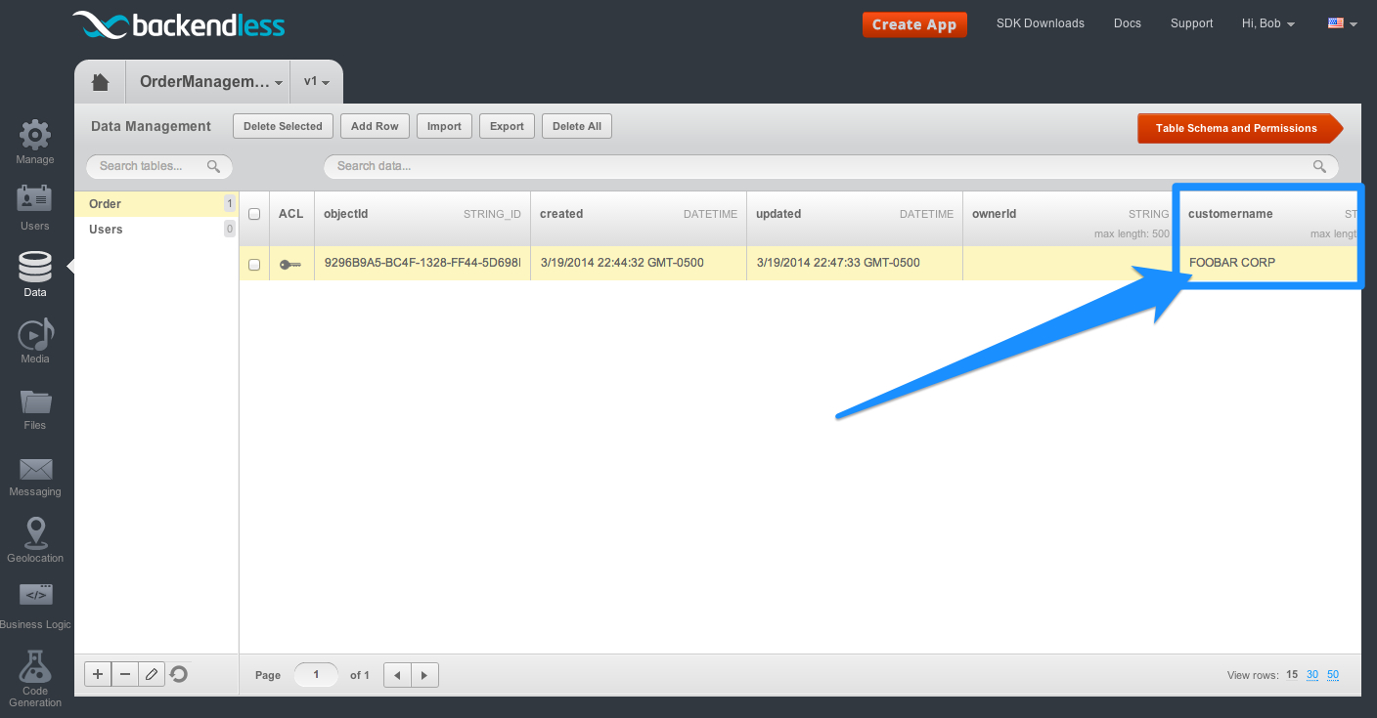Tick the checkbox for the 9296B9A5 row

254,264
